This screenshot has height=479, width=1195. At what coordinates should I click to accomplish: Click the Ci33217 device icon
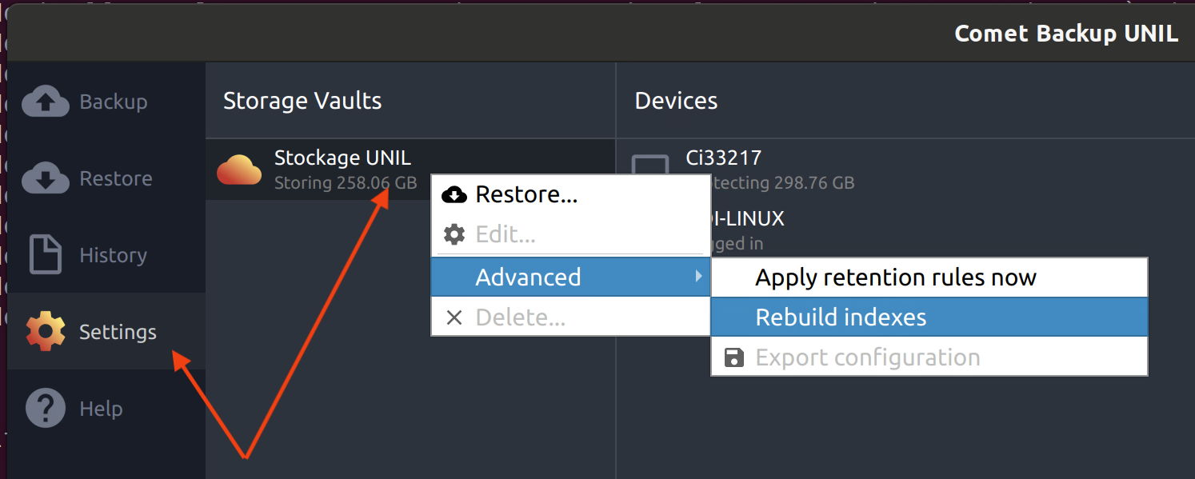[x=649, y=167]
